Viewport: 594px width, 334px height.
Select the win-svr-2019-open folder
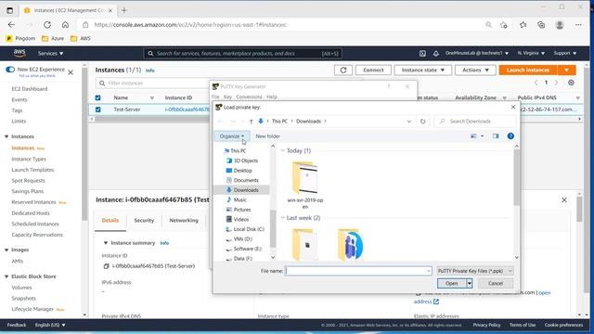(305, 186)
